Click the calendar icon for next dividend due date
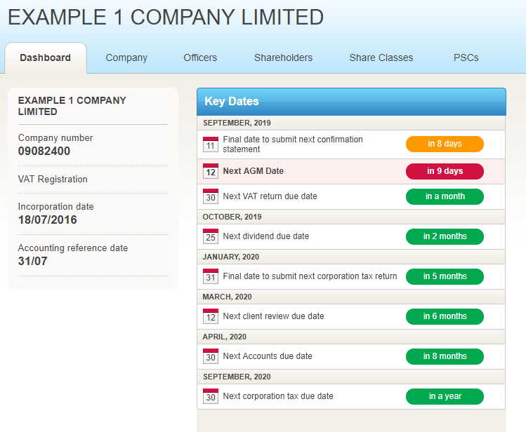Viewport: 526px width, 432px height. pyautogui.click(x=211, y=236)
